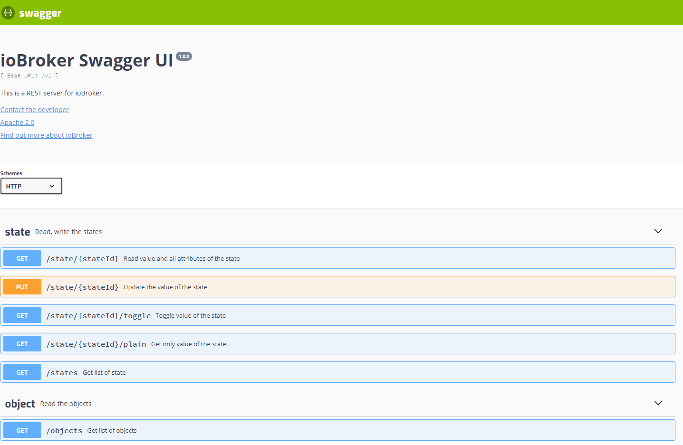The image size is (683, 445).
Task: Click the orange PUT method badge
Action: (x=22, y=286)
